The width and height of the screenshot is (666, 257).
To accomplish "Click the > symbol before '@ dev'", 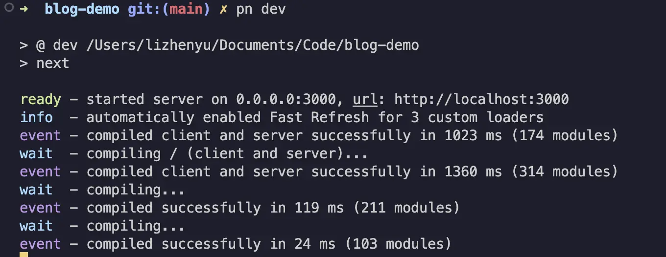I will [x=24, y=45].
